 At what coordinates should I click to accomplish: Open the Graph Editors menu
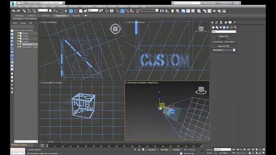point(88,6)
